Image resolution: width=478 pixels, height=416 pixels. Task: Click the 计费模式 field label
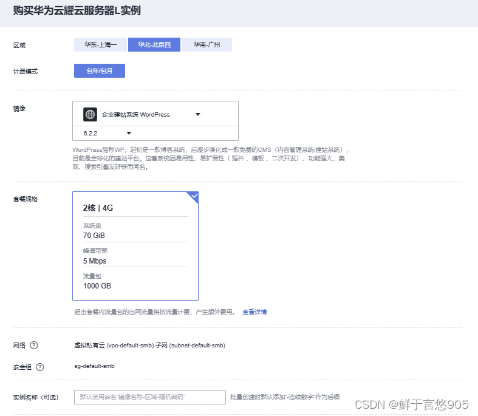(x=26, y=71)
